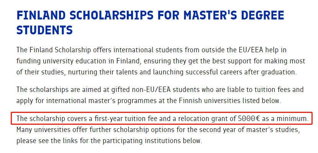Click the word 'STUDENTS' in the heading

tap(44, 30)
